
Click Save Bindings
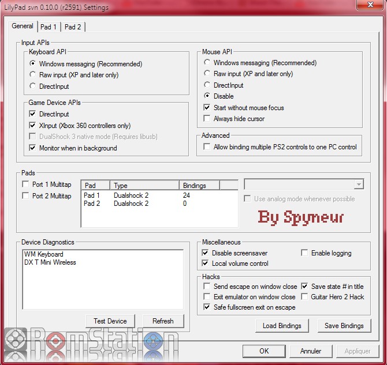click(x=344, y=326)
